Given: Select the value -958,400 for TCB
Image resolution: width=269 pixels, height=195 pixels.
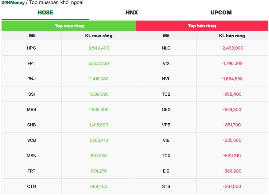Looking at the screenshot, I should [x=232, y=94].
